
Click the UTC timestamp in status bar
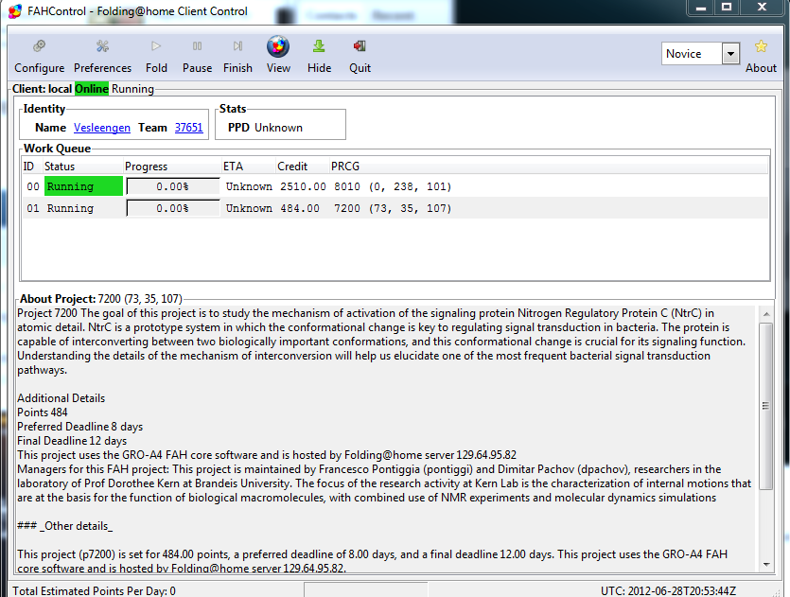click(x=668, y=590)
